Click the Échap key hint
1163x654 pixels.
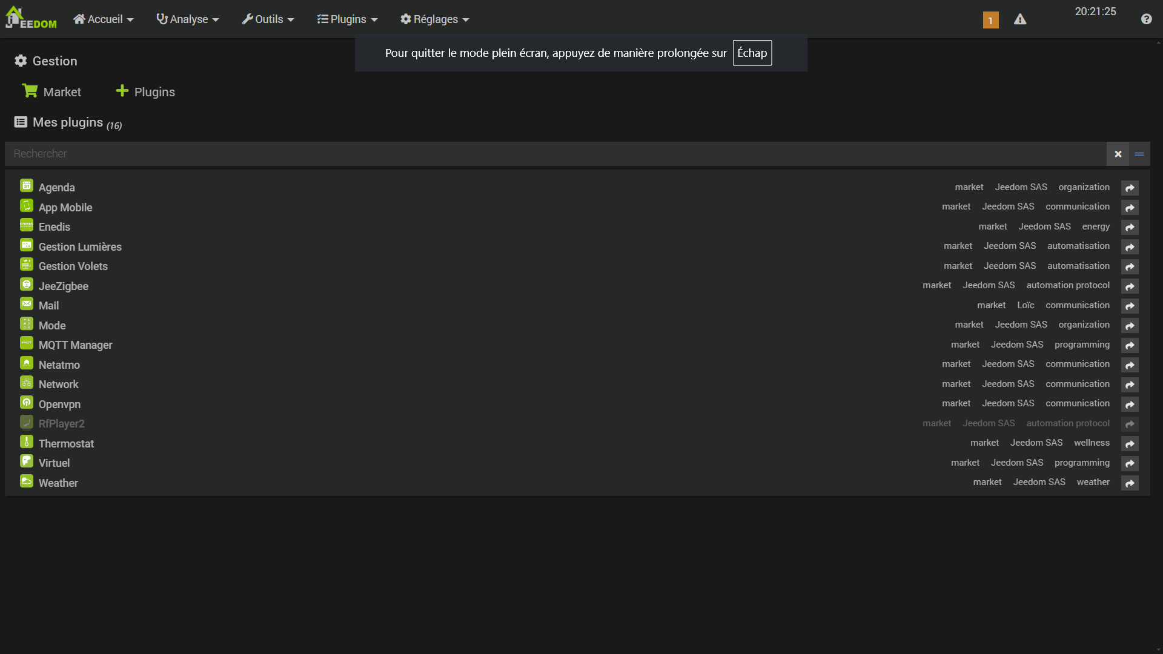tap(752, 53)
